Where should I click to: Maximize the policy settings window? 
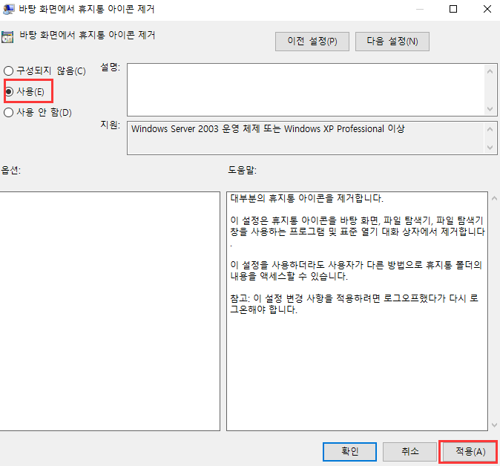453,9
